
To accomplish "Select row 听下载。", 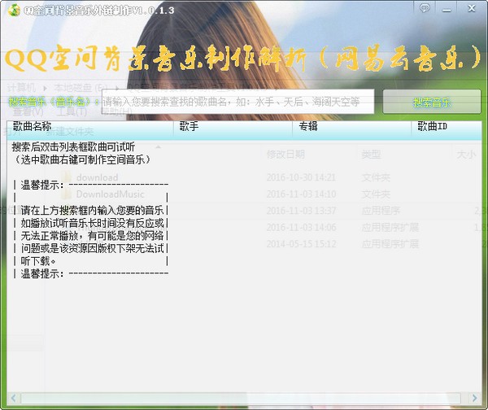I will coord(91,261).
